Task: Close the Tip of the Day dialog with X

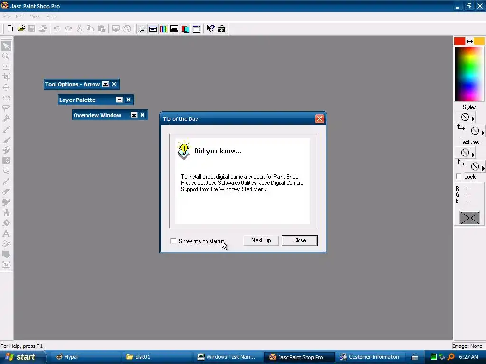Action: (x=319, y=119)
